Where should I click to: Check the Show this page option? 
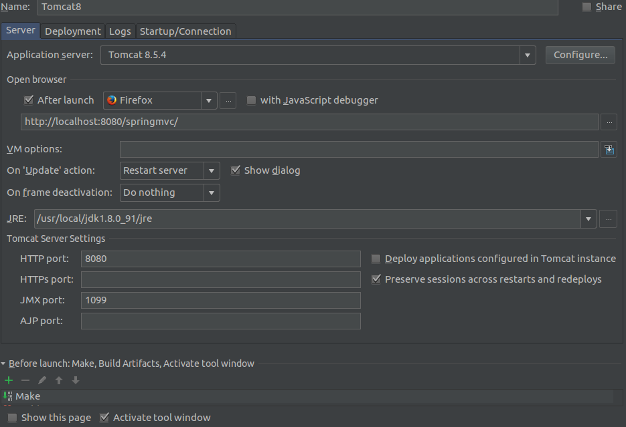tap(12, 418)
